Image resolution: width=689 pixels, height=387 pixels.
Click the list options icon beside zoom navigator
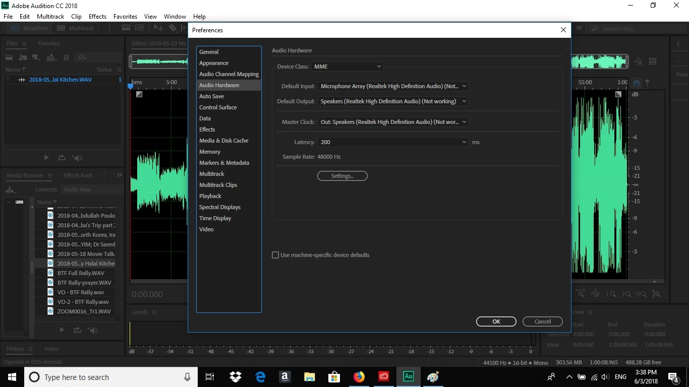653,61
